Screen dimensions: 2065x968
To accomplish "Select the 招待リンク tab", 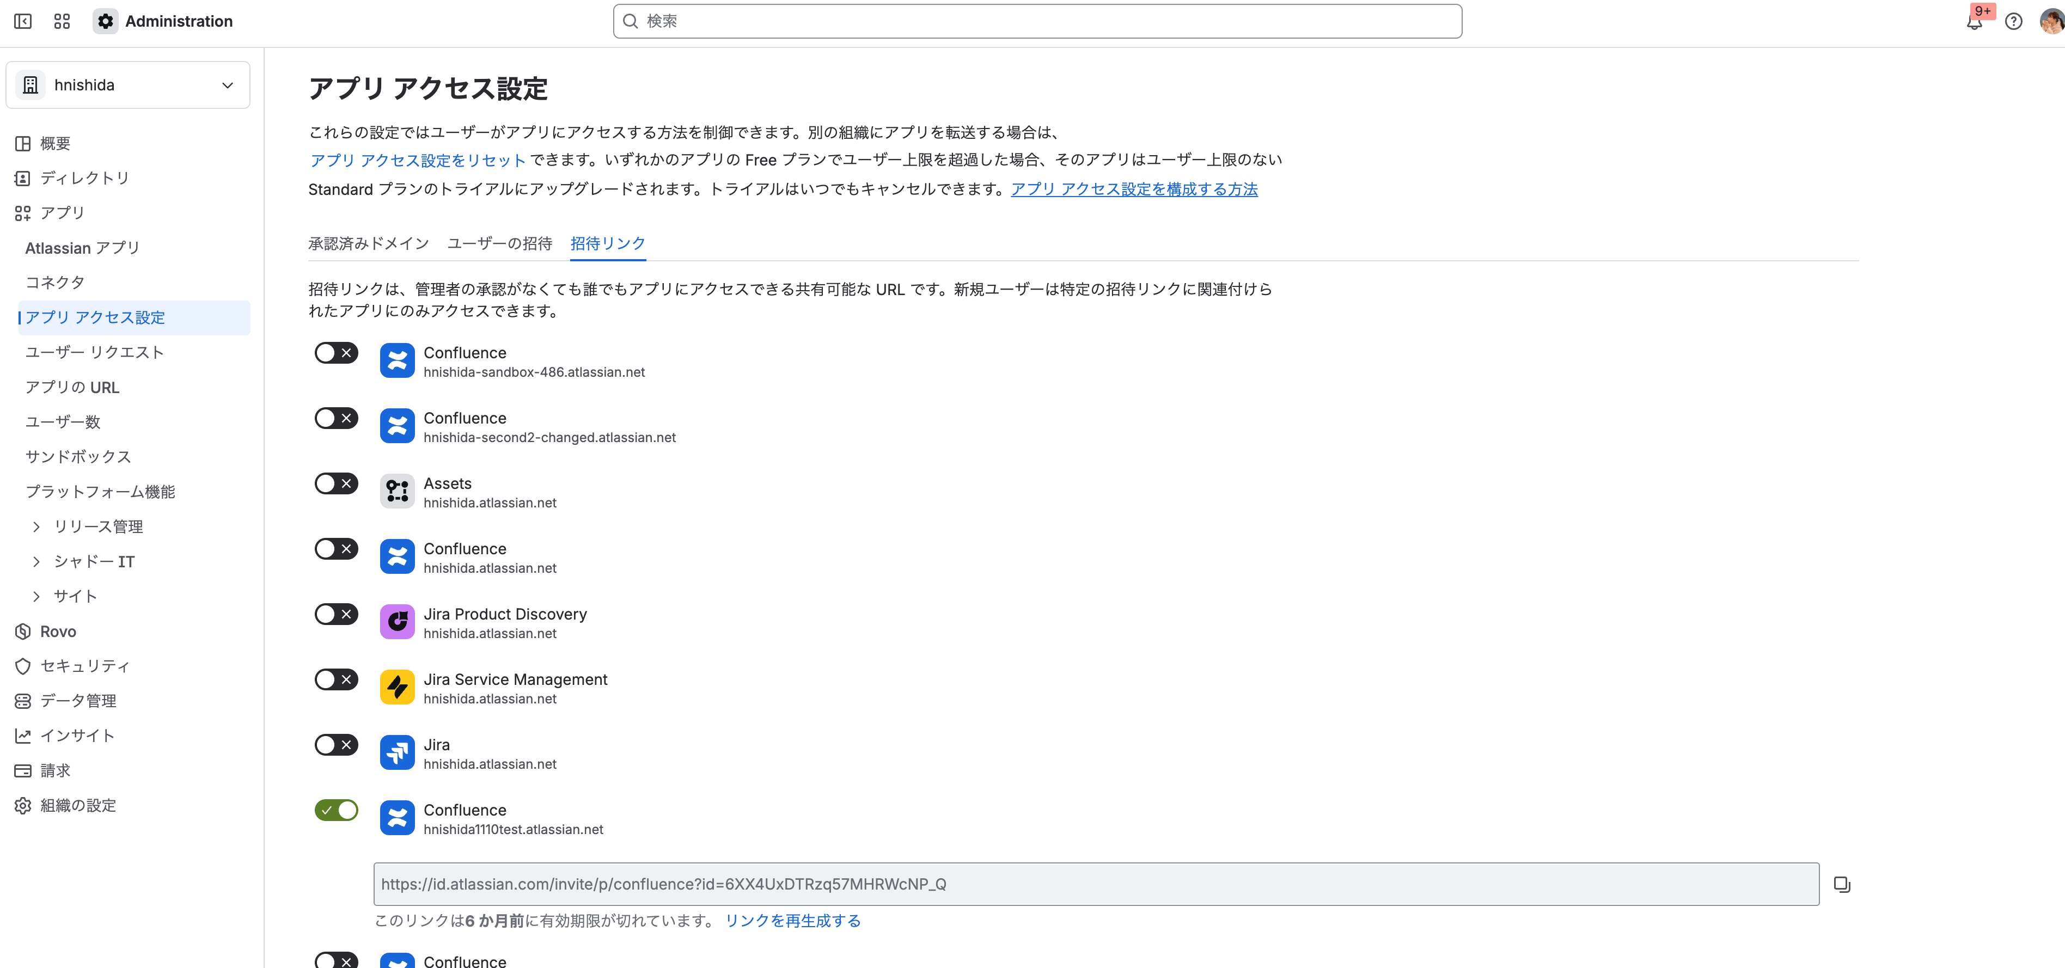I will click(608, 243).
